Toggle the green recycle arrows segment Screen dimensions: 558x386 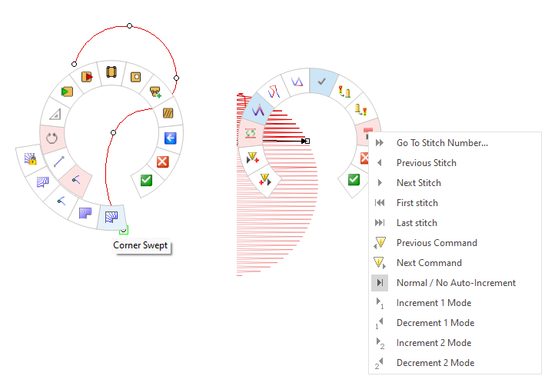click(x=251, y=134)
